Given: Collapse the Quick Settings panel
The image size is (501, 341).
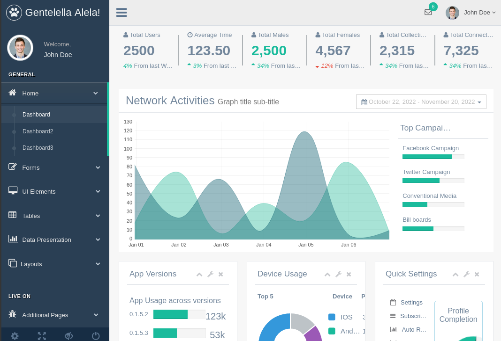Looking at the screenshot, I should click(455, 274).
